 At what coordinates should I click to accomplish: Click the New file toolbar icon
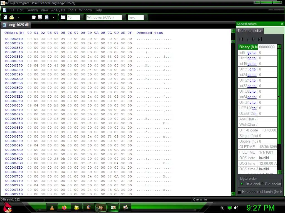pyautogui.click(x=5, y=17)
